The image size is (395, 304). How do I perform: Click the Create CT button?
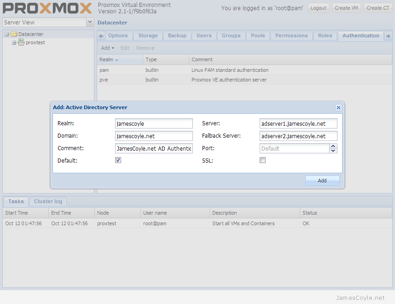point(378,8)
